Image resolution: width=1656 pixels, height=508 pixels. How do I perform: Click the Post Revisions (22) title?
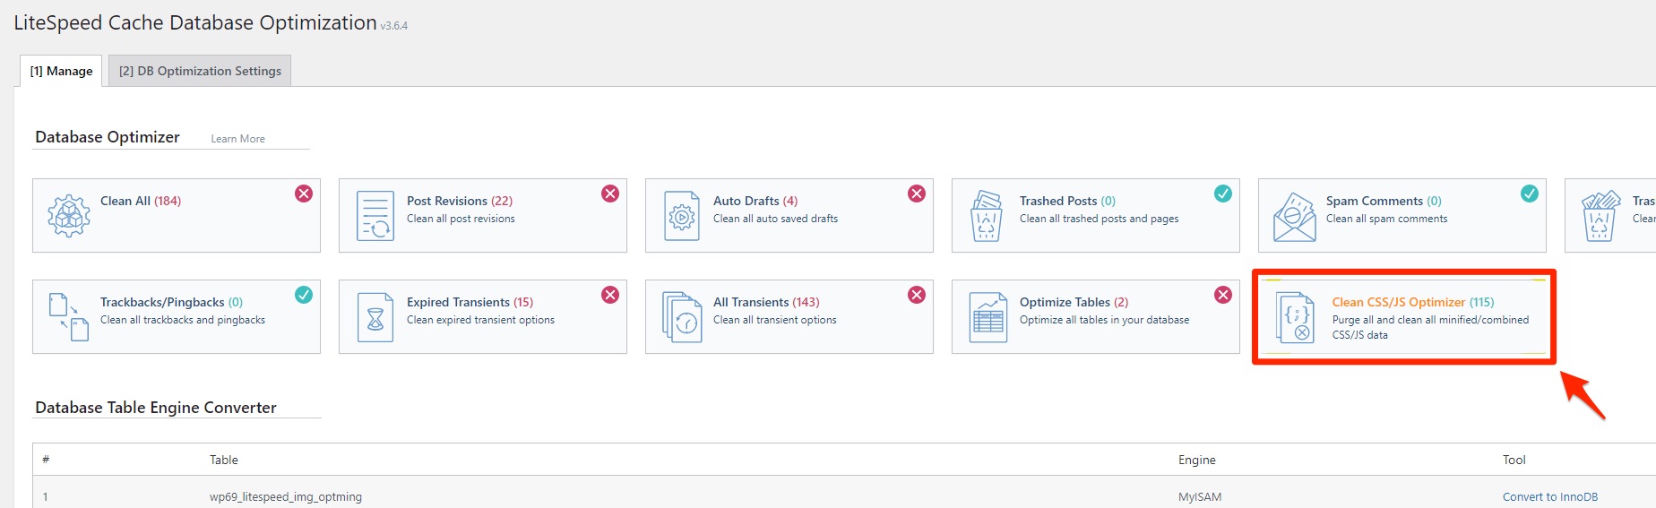pos(459,201)
